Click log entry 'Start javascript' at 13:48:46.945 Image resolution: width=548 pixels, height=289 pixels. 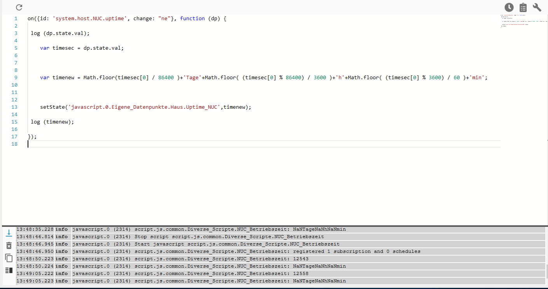[x=280, y=244]
